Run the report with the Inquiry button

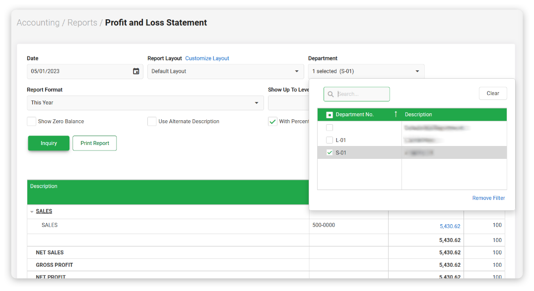click(48, 143)
